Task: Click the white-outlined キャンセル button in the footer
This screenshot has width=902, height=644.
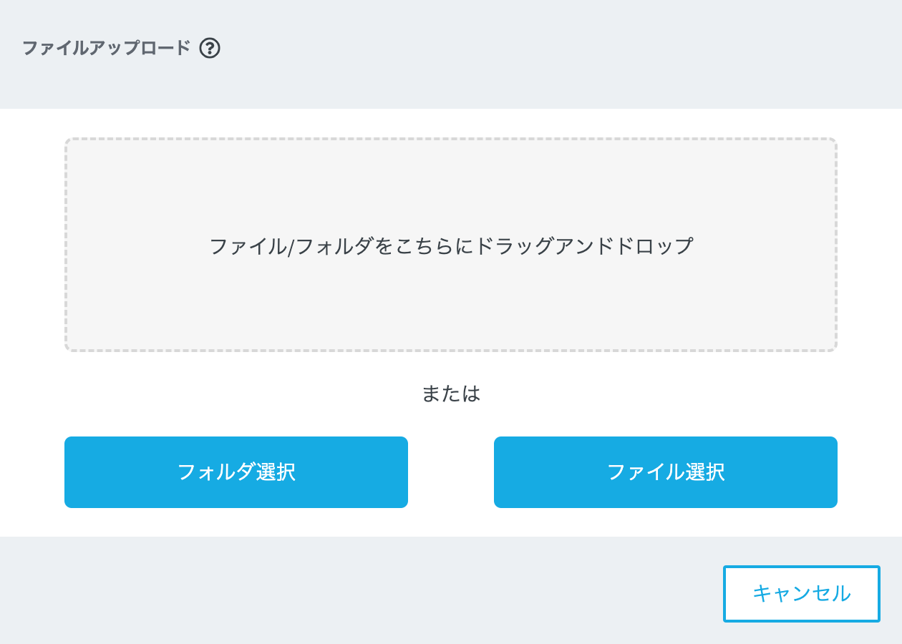Action: pos(801,594)
